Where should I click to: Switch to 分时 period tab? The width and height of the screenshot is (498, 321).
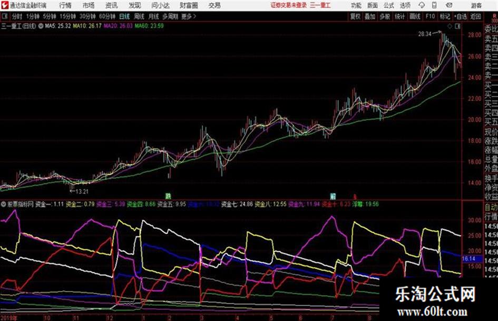(x=17, y=16)
